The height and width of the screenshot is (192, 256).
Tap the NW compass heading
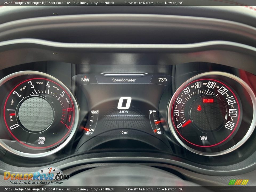point(85,80)
